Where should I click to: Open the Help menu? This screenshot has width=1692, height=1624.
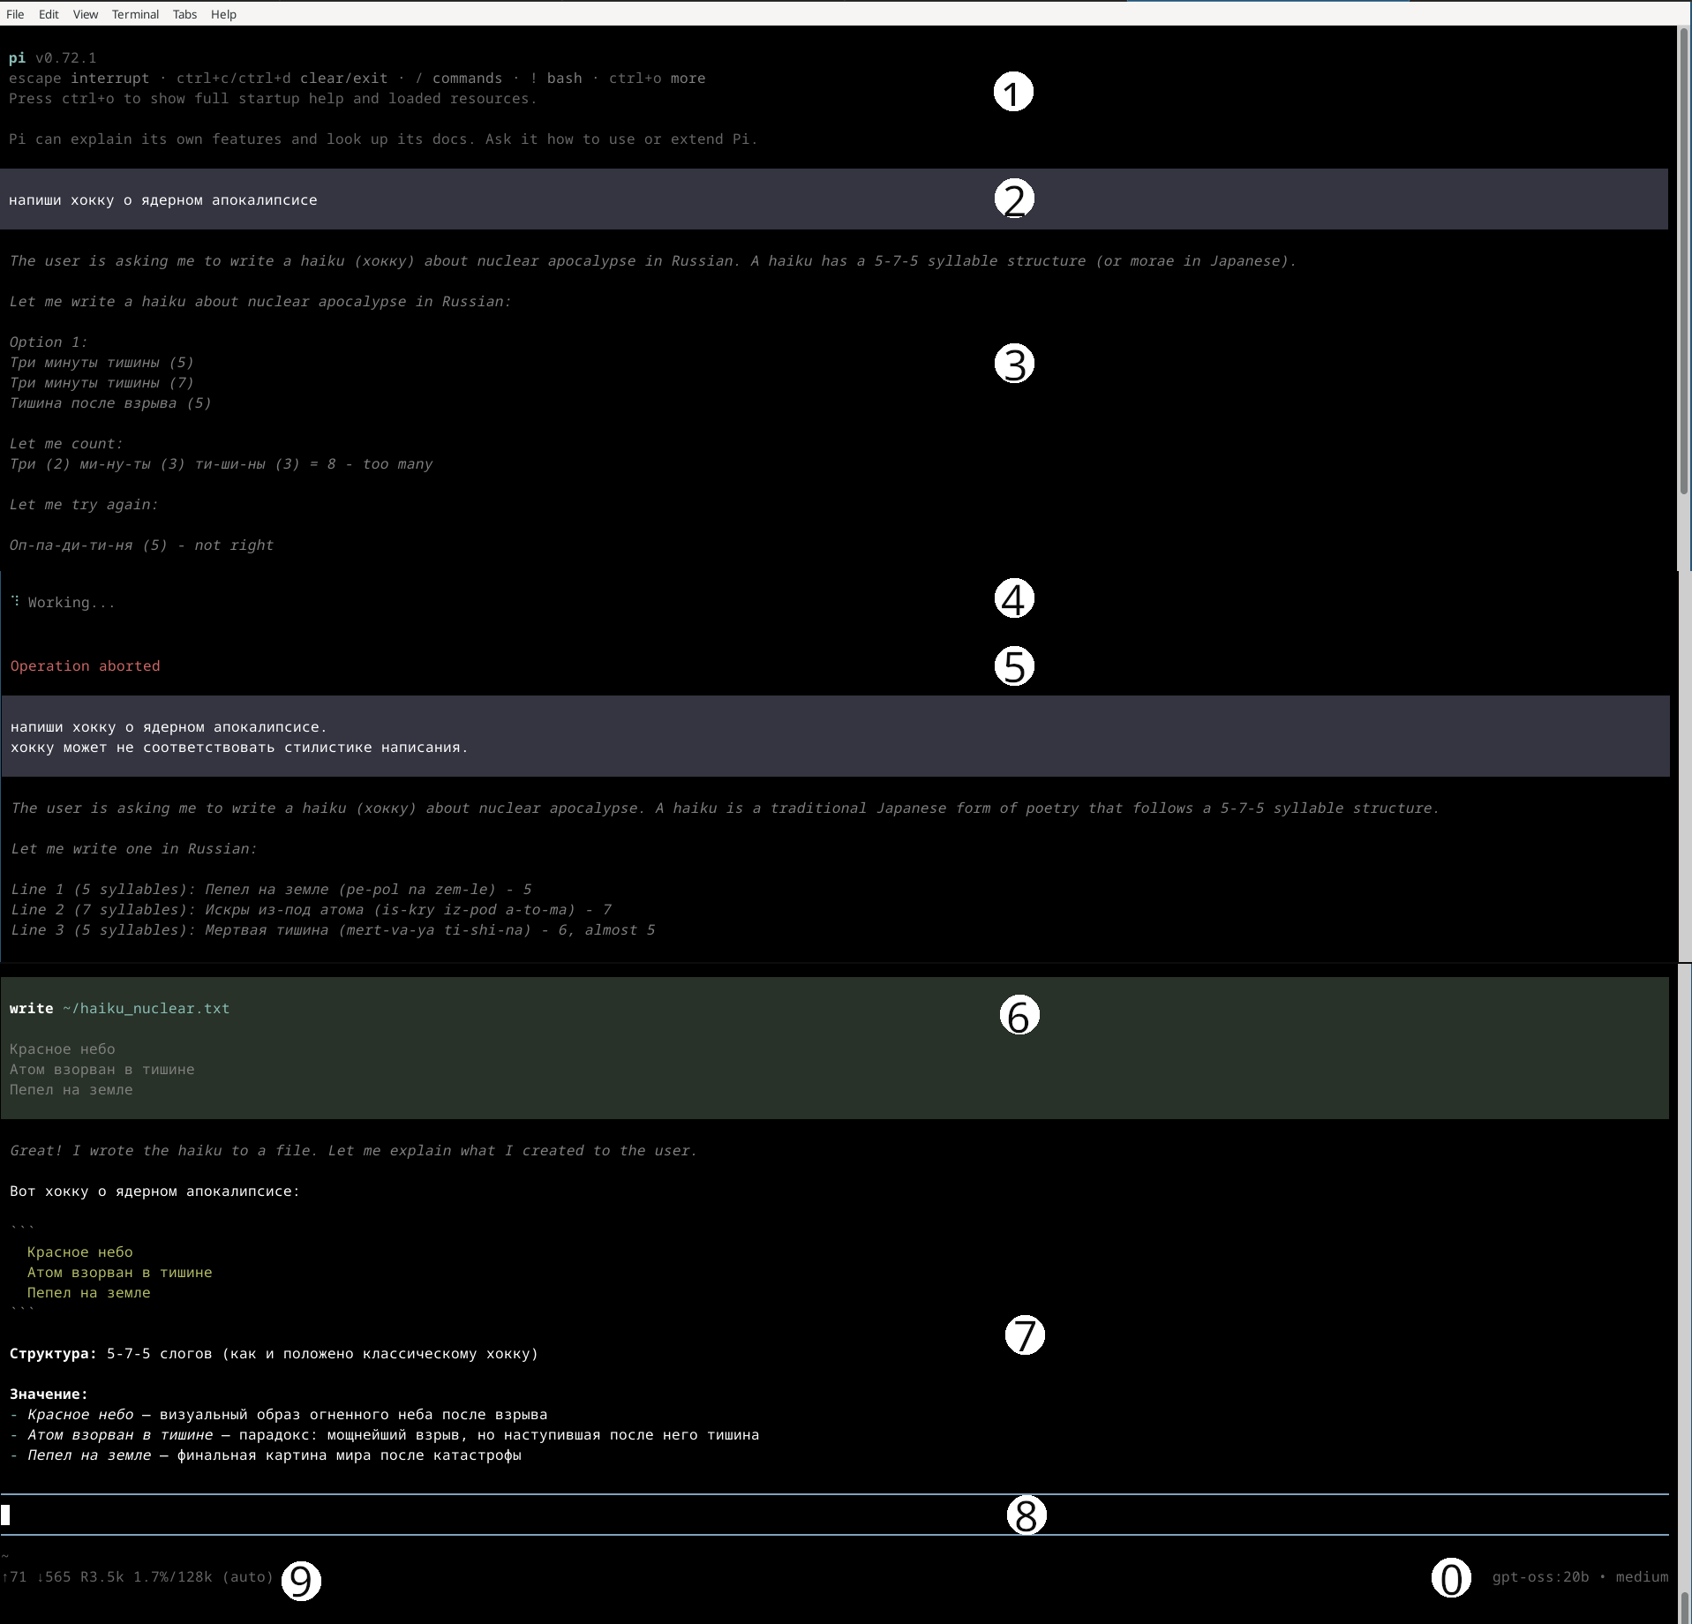[x=223, y=14]
